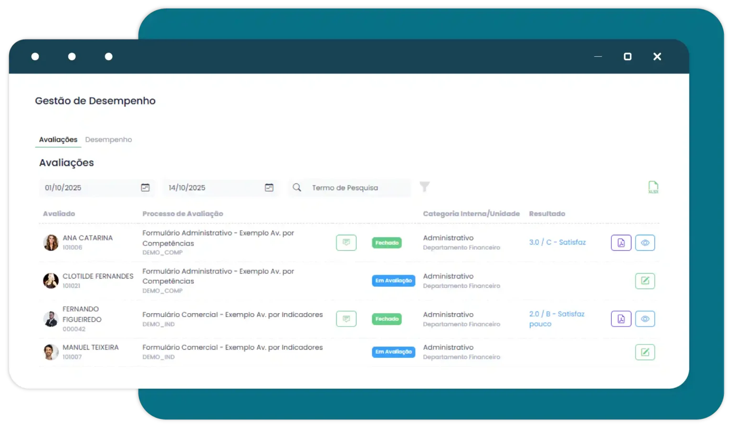
Task: Switch to the Desempenho tab
Action: (109, 139)
